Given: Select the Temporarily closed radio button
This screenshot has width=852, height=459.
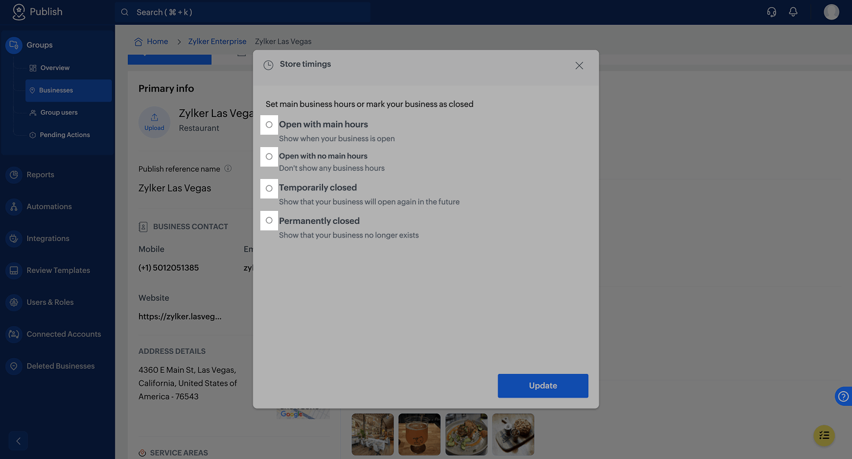Looking at the screenshot, I should click(x=269, y=188).
